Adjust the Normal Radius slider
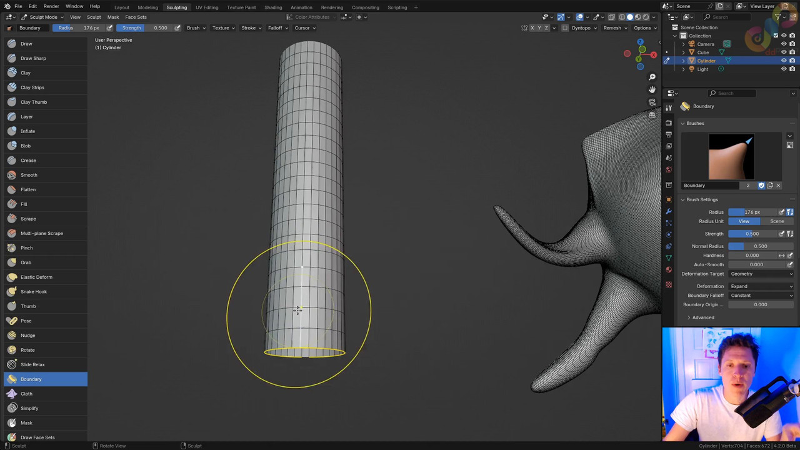 761,246
